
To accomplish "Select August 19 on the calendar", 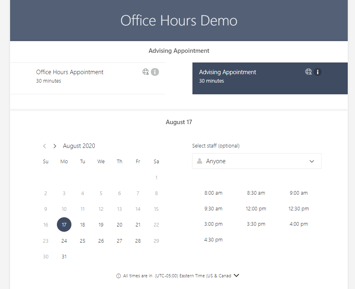I will 101,225.
